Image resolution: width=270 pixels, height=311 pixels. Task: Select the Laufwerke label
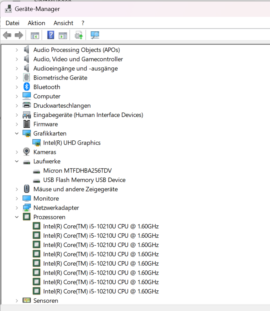point(47,161)
